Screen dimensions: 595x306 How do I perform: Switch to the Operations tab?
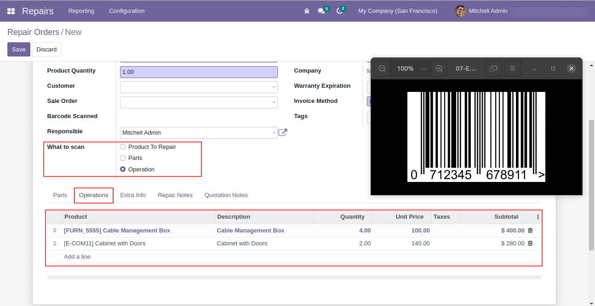(94, 195)
